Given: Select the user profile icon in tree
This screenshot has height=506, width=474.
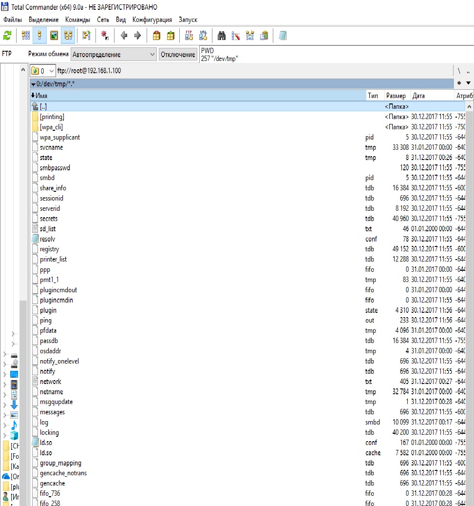Looking at the screenshot, I should (6, 497).
